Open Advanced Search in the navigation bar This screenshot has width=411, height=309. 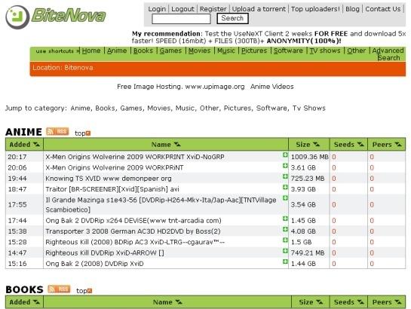(388, 54)
